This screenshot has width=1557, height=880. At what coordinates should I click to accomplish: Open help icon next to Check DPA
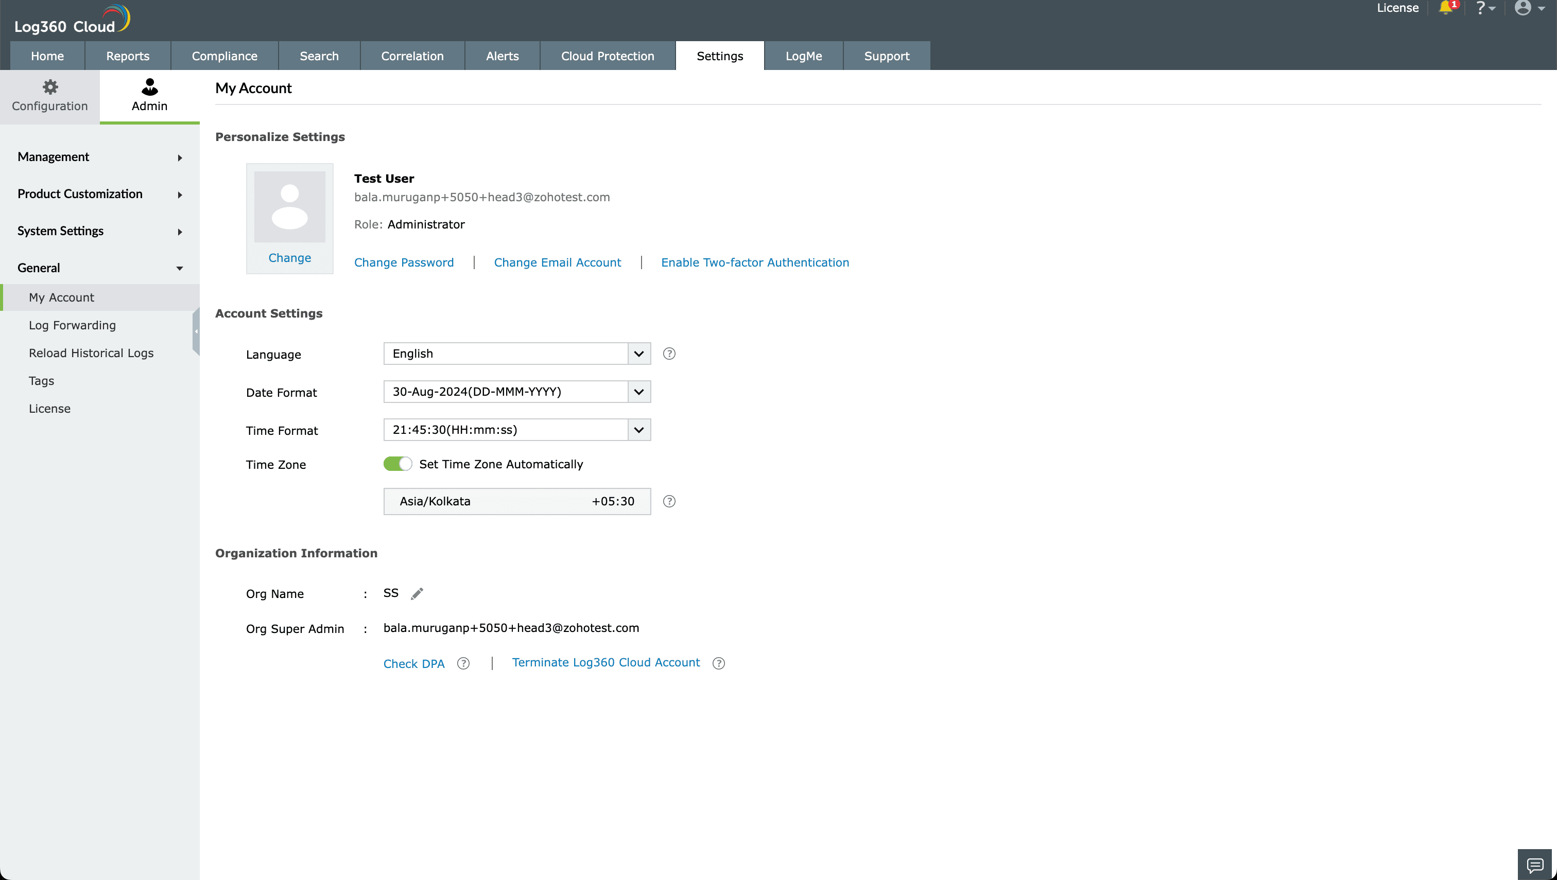(x=463, y=663)
